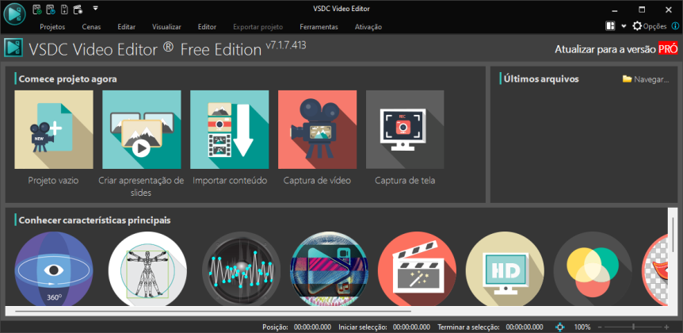Click the horizontal scrollbar under feature icons

click(x=213, y=312)
